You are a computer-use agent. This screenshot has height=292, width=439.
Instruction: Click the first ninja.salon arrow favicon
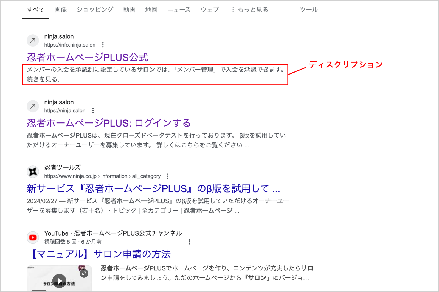point(33,41)
